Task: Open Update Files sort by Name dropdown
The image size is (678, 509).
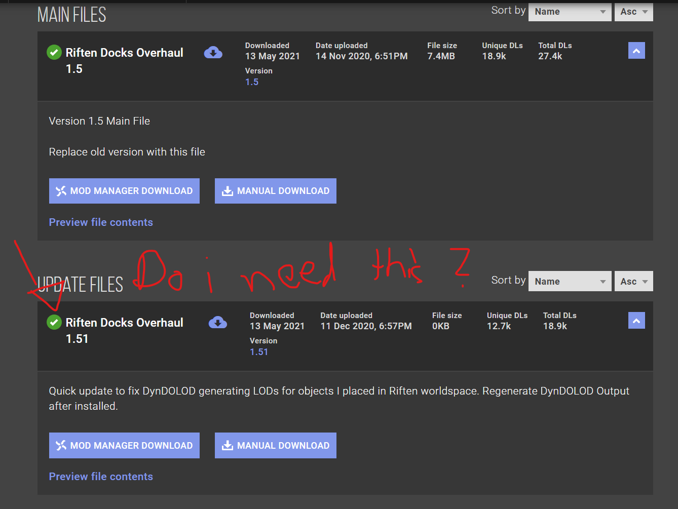Action: 570,281
